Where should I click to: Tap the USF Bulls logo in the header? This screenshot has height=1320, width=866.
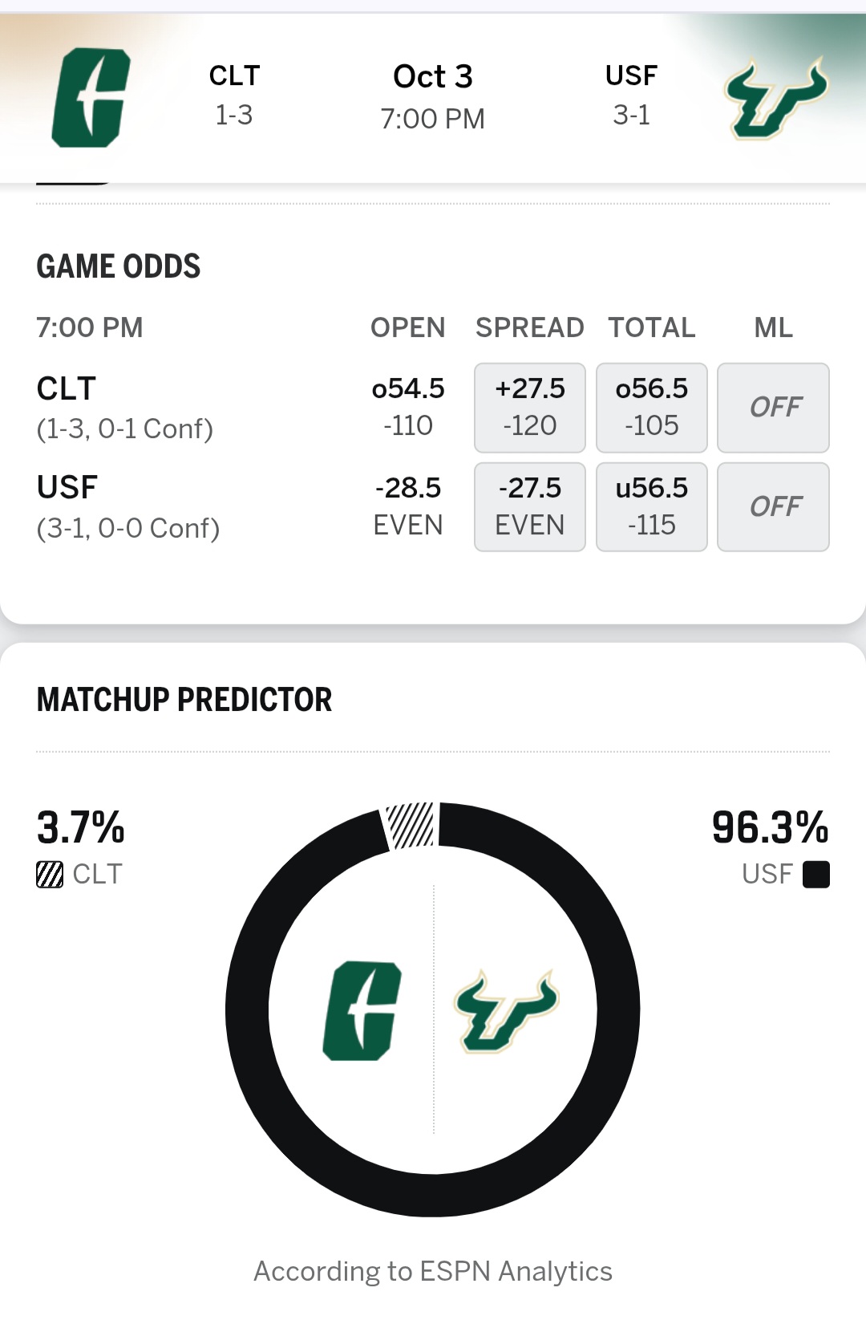tap(775, 99)
